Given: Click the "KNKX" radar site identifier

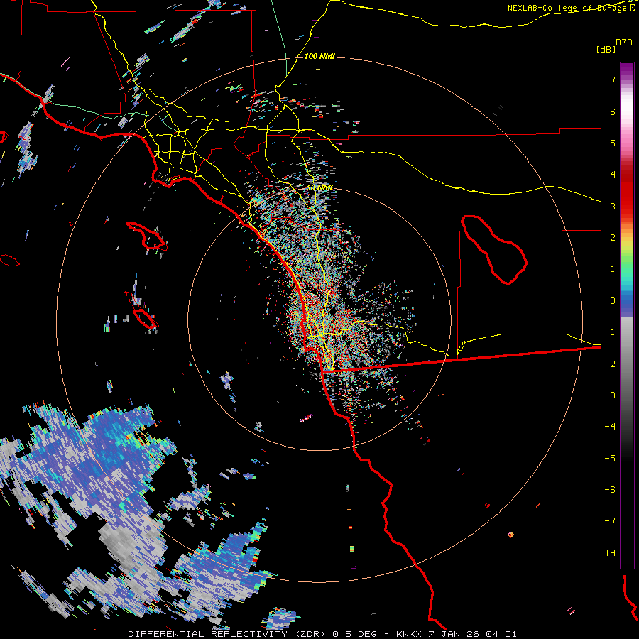Looking at the screenshot, I should (410, 634).
